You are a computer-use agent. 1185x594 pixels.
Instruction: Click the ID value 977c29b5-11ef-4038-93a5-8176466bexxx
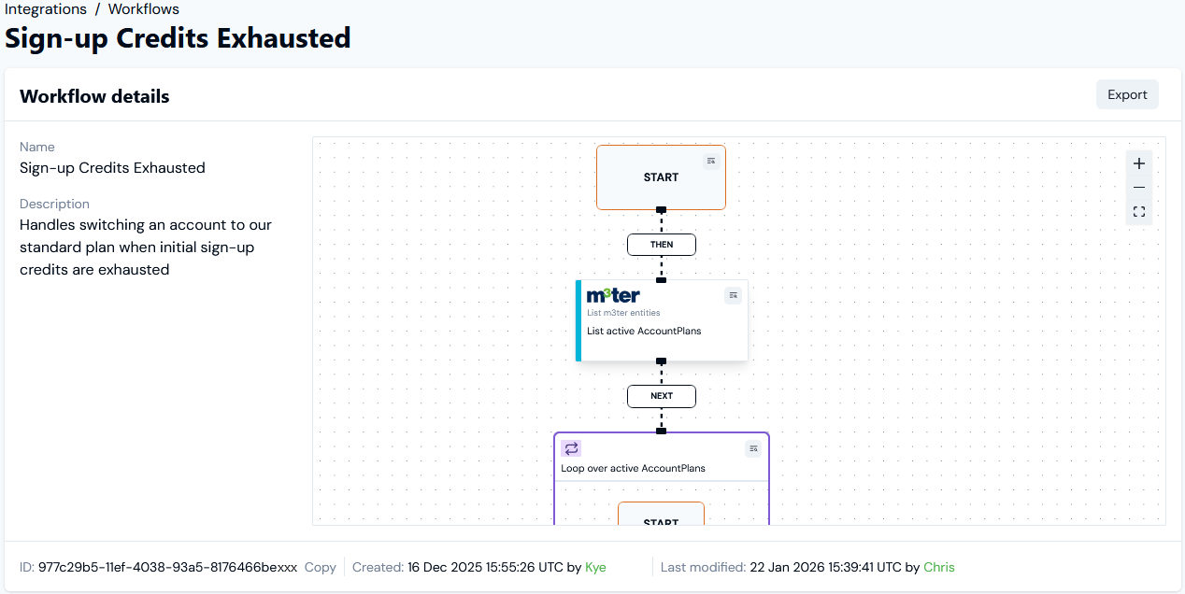coord(167,567)
